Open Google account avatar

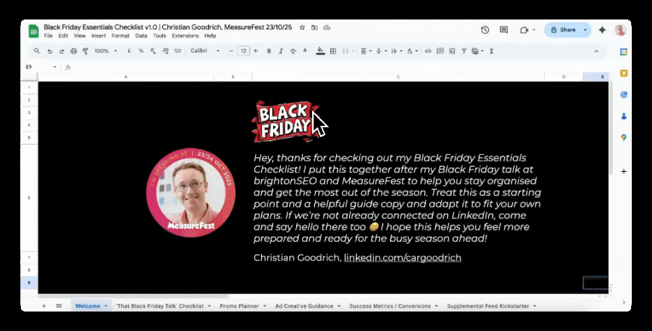(621, 30)
